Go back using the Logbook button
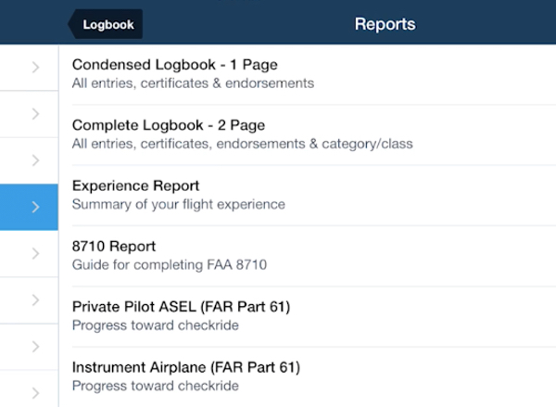Viewport: 556px width, 407px height. pos(106,24)
